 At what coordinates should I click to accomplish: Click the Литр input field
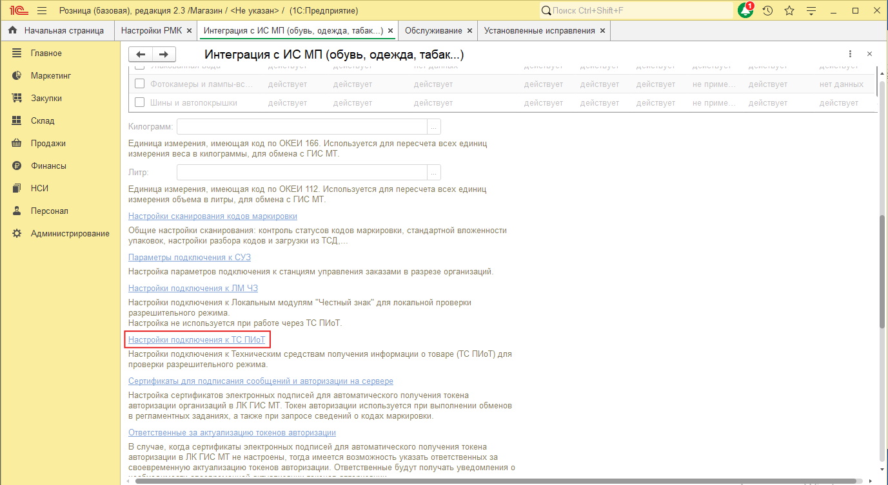(302, 172)
